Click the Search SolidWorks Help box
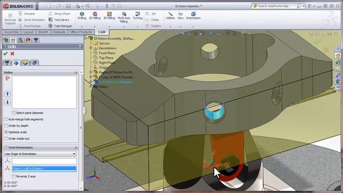Image resolution: width=343 pixels, height=193 pixels. 277,6
